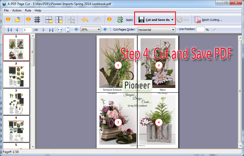Image resolution: width=244 pixels, height=156 pixels.
Task: Go to the previous page
Action: click(x=17, y=30)
